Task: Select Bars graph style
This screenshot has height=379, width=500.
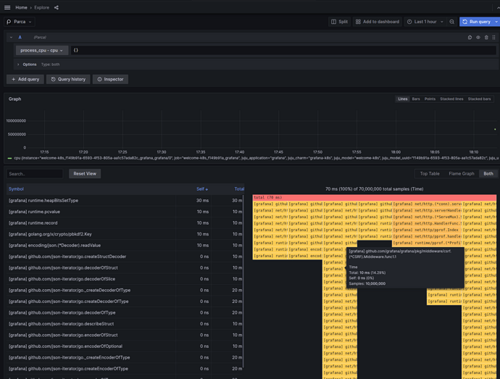Action: click(416, 99)
